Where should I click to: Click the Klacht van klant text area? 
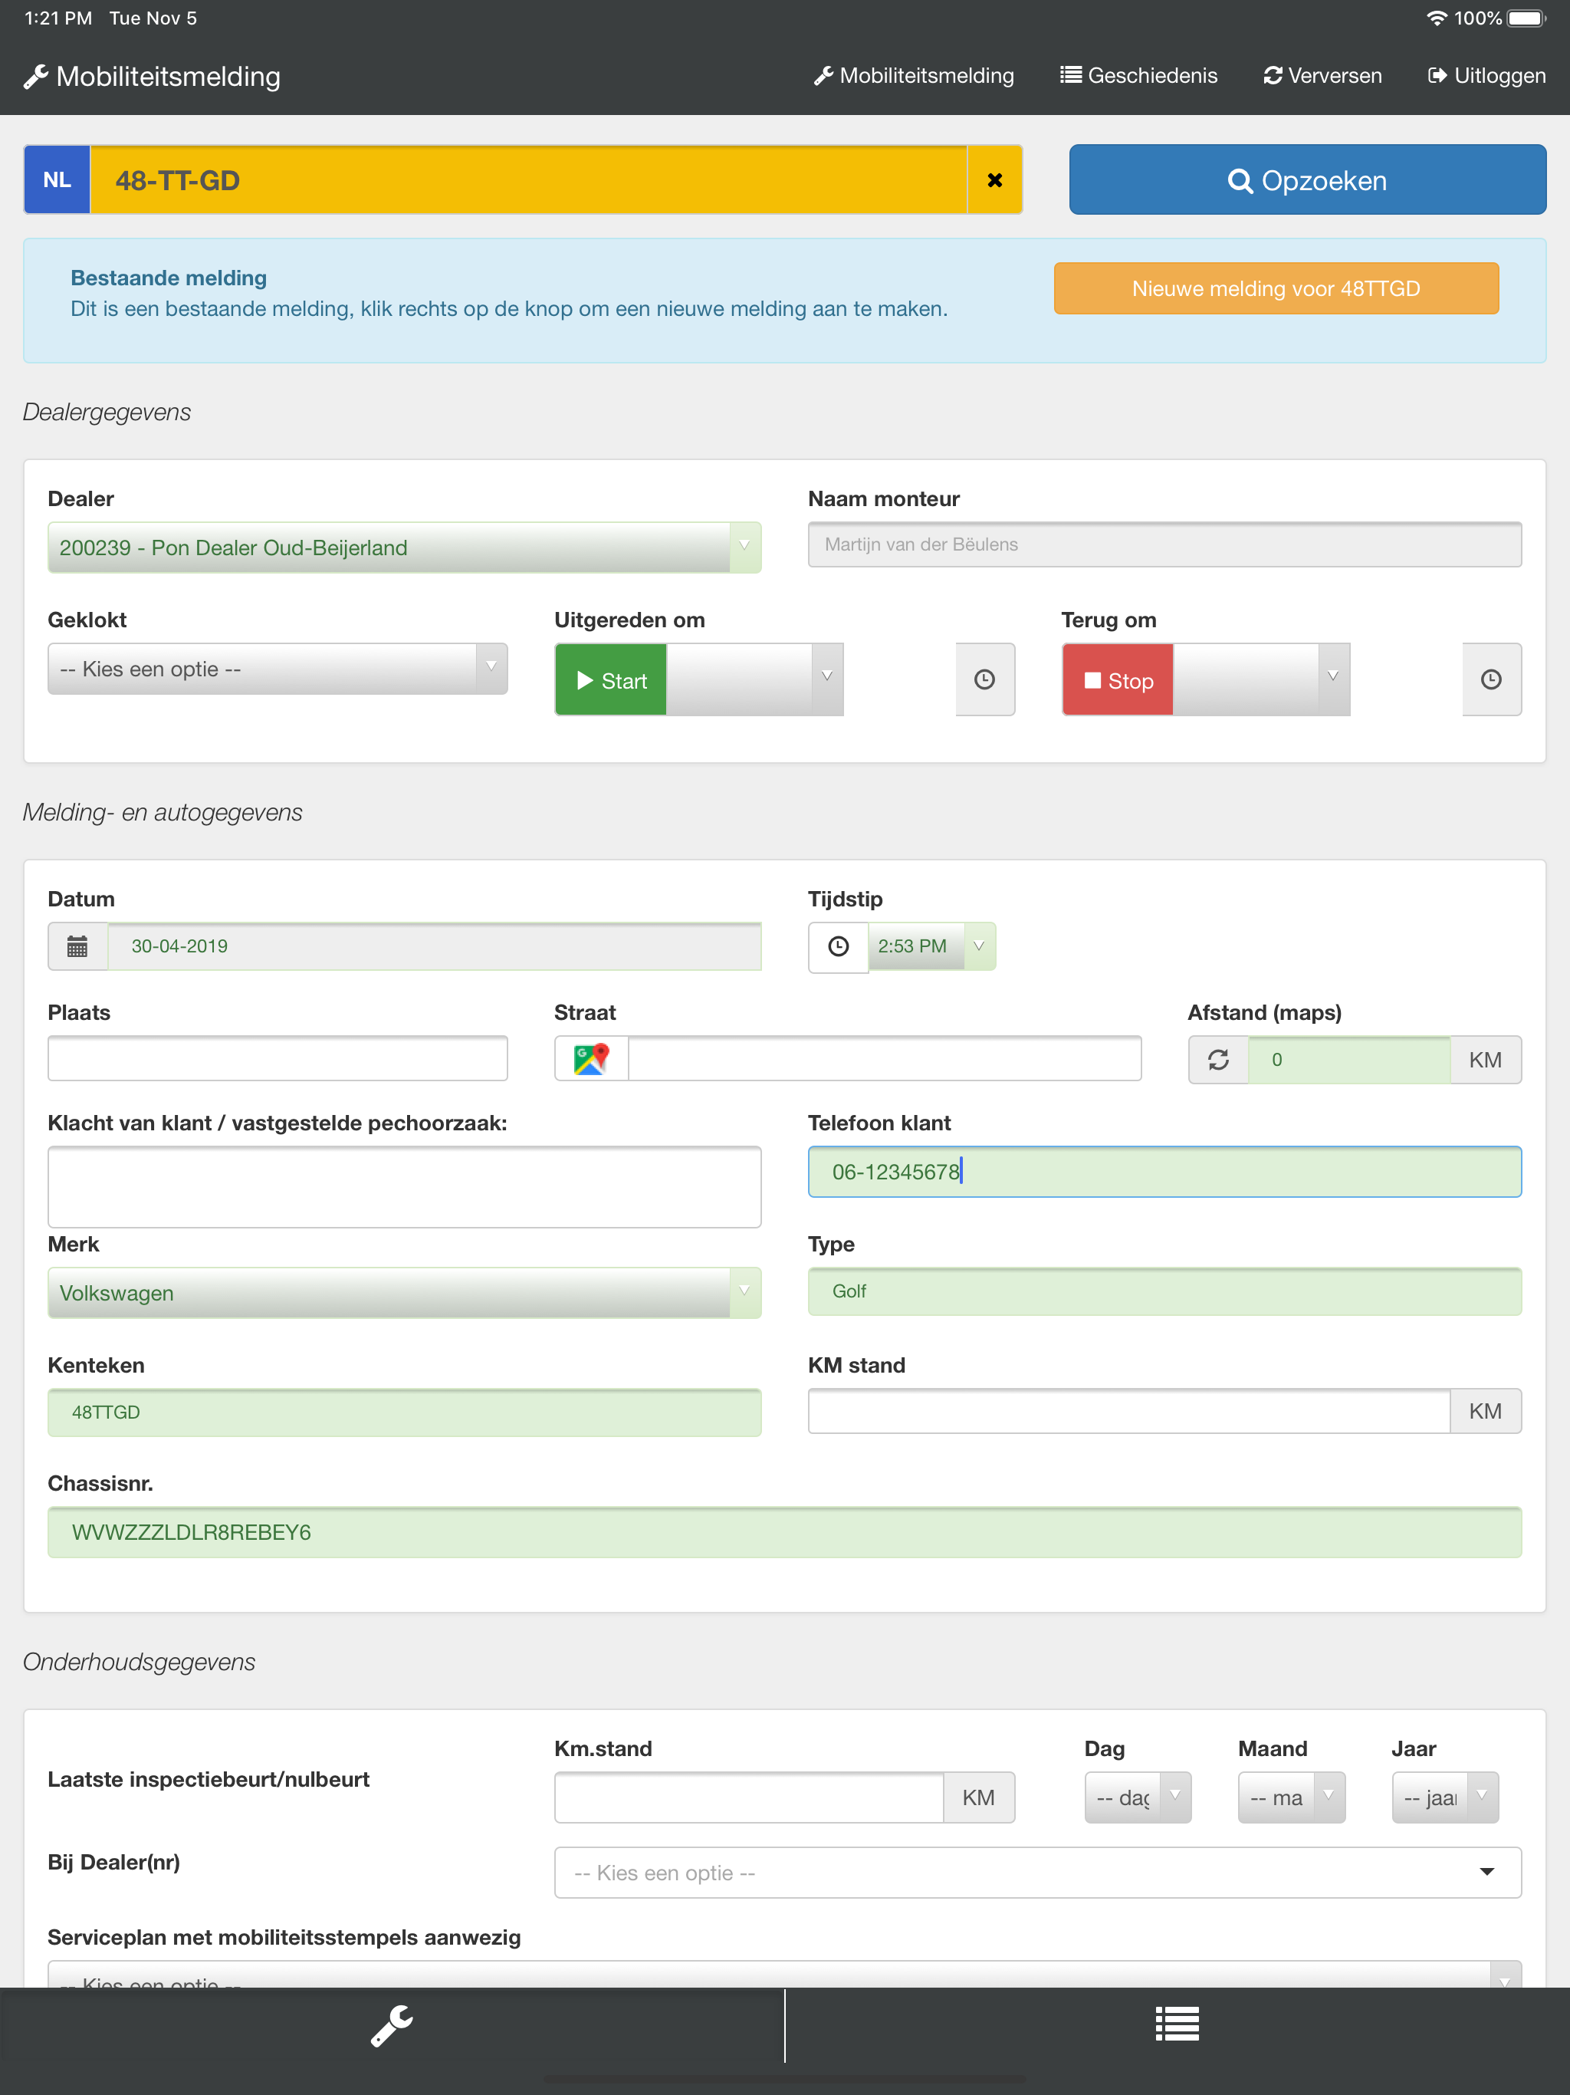tap(404, 1187)
